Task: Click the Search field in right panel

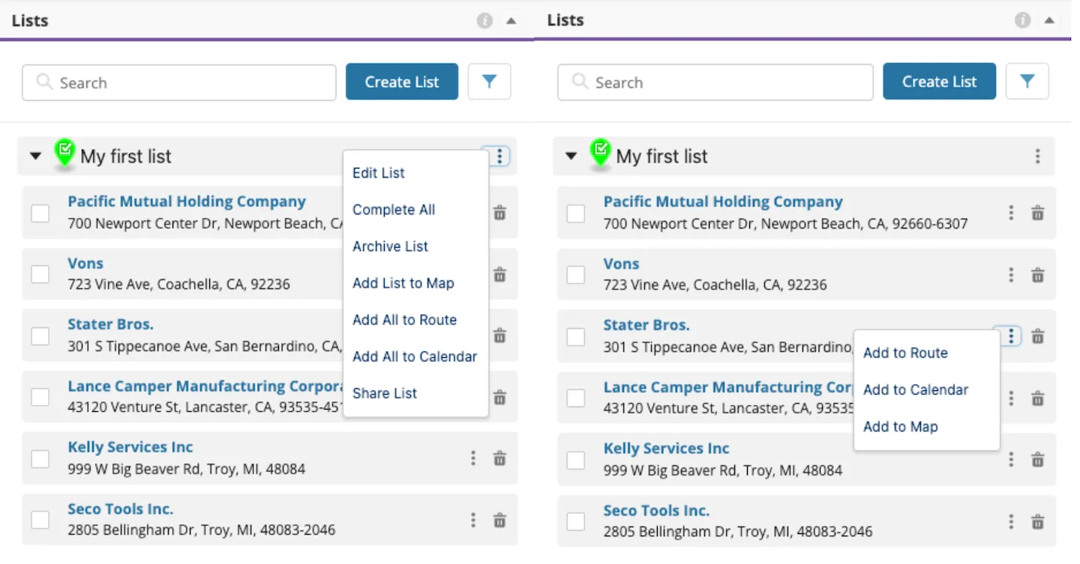Action: click(715, 82)
